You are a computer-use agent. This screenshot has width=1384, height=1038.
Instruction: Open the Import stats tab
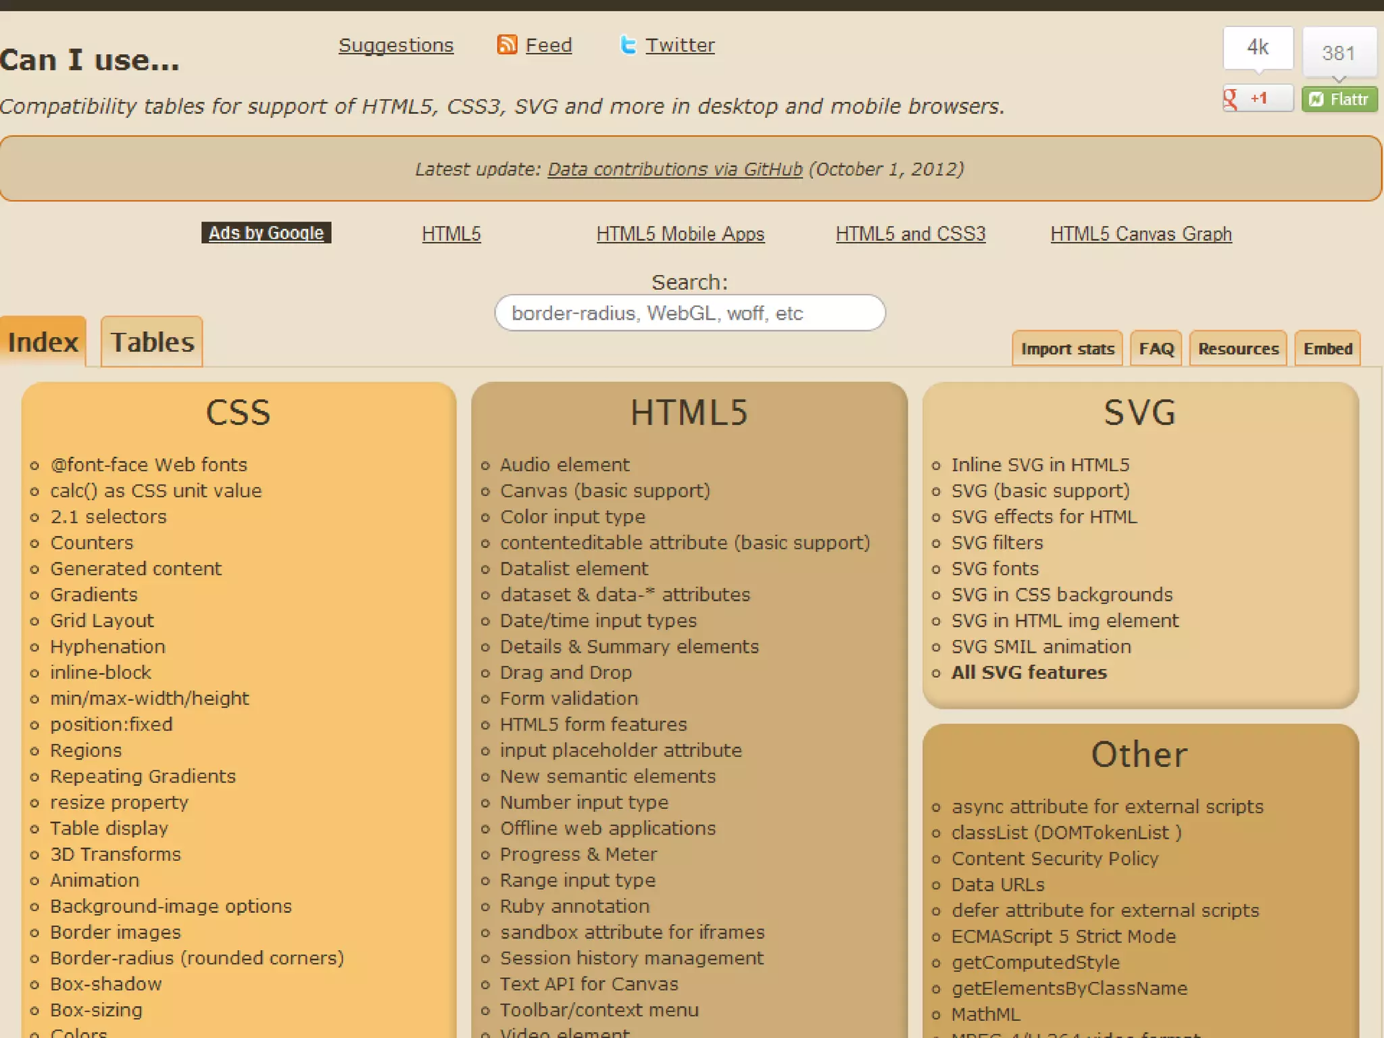1067,349
